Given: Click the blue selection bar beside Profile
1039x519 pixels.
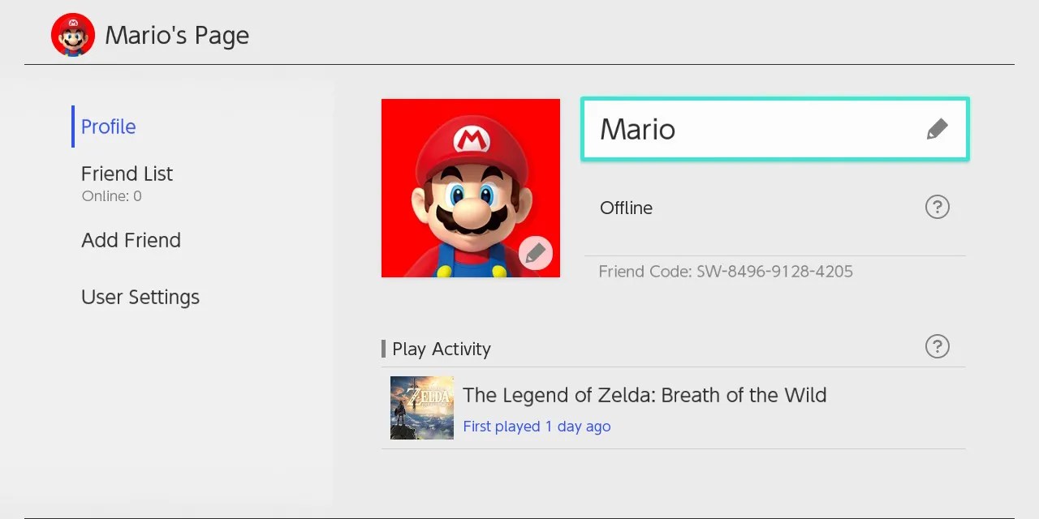Looking at the screenshot, I should (73, 127).
